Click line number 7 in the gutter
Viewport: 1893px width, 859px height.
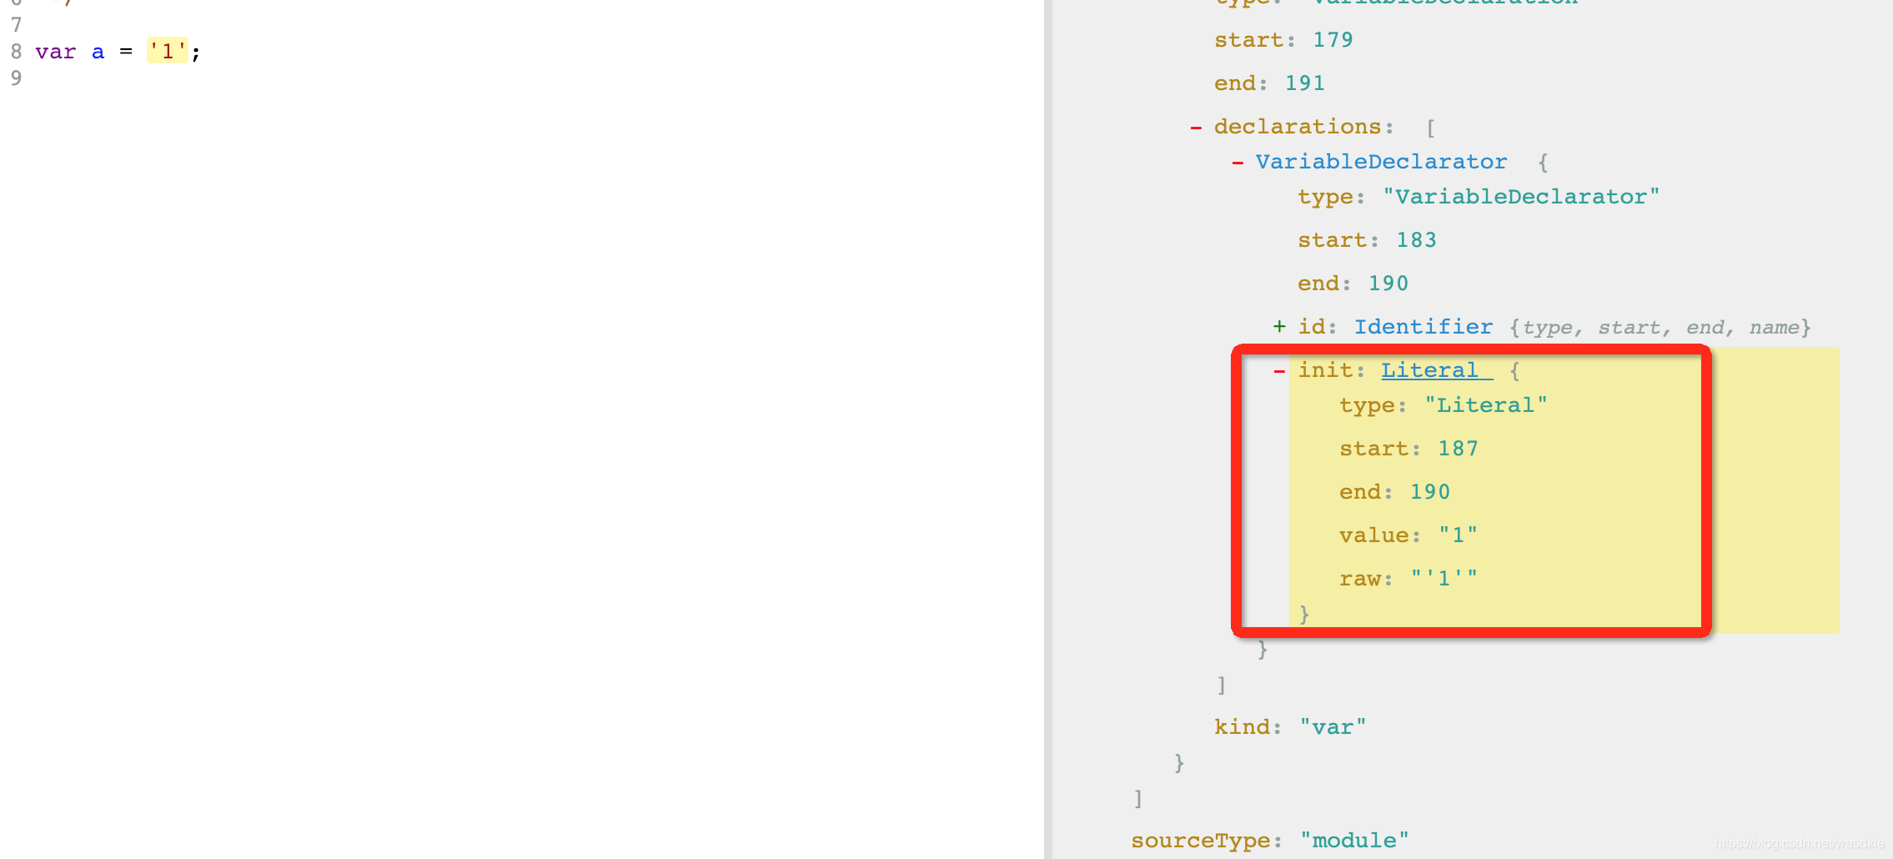coord(16,25)
